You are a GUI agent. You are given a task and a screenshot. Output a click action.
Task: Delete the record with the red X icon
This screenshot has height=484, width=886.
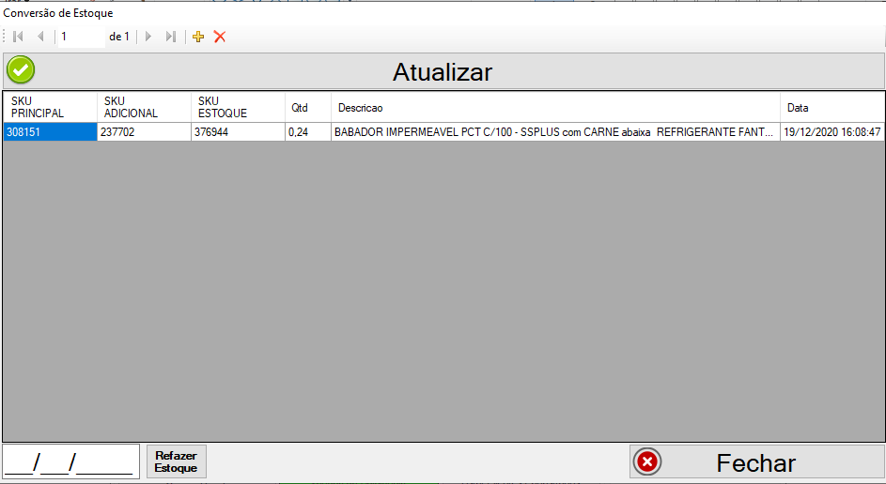point(220,37)
